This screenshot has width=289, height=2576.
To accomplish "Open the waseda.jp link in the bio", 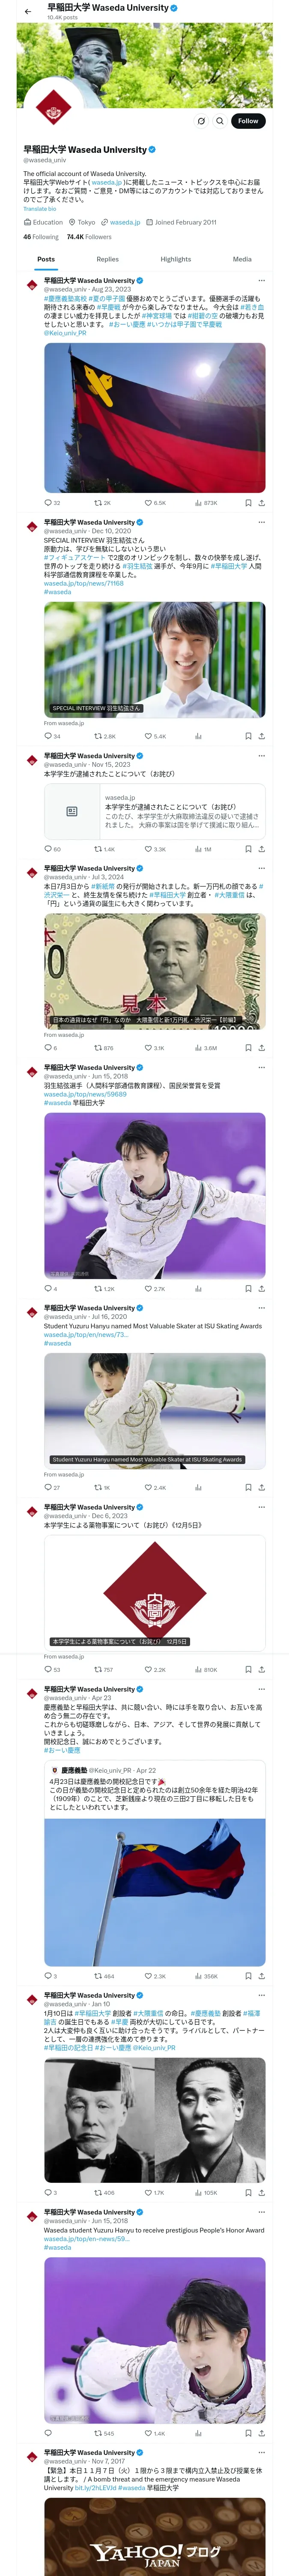I will [x=125, y=223].
